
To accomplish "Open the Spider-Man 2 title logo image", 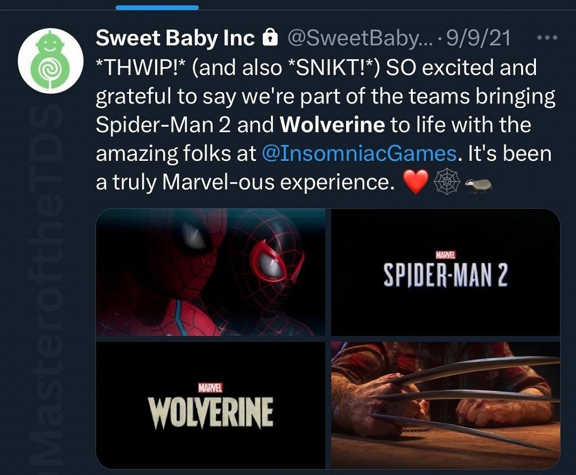I will pyautogui.click(x=445, y=272).
